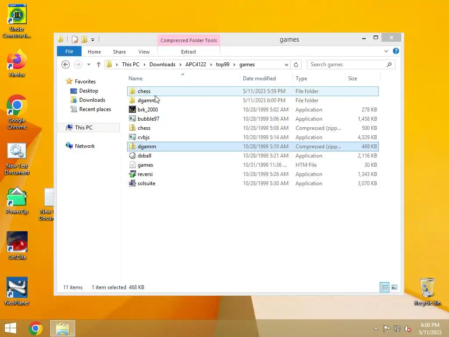
Task: Expand breadcrumb arrow after top99
Action: tap(234, 65)
